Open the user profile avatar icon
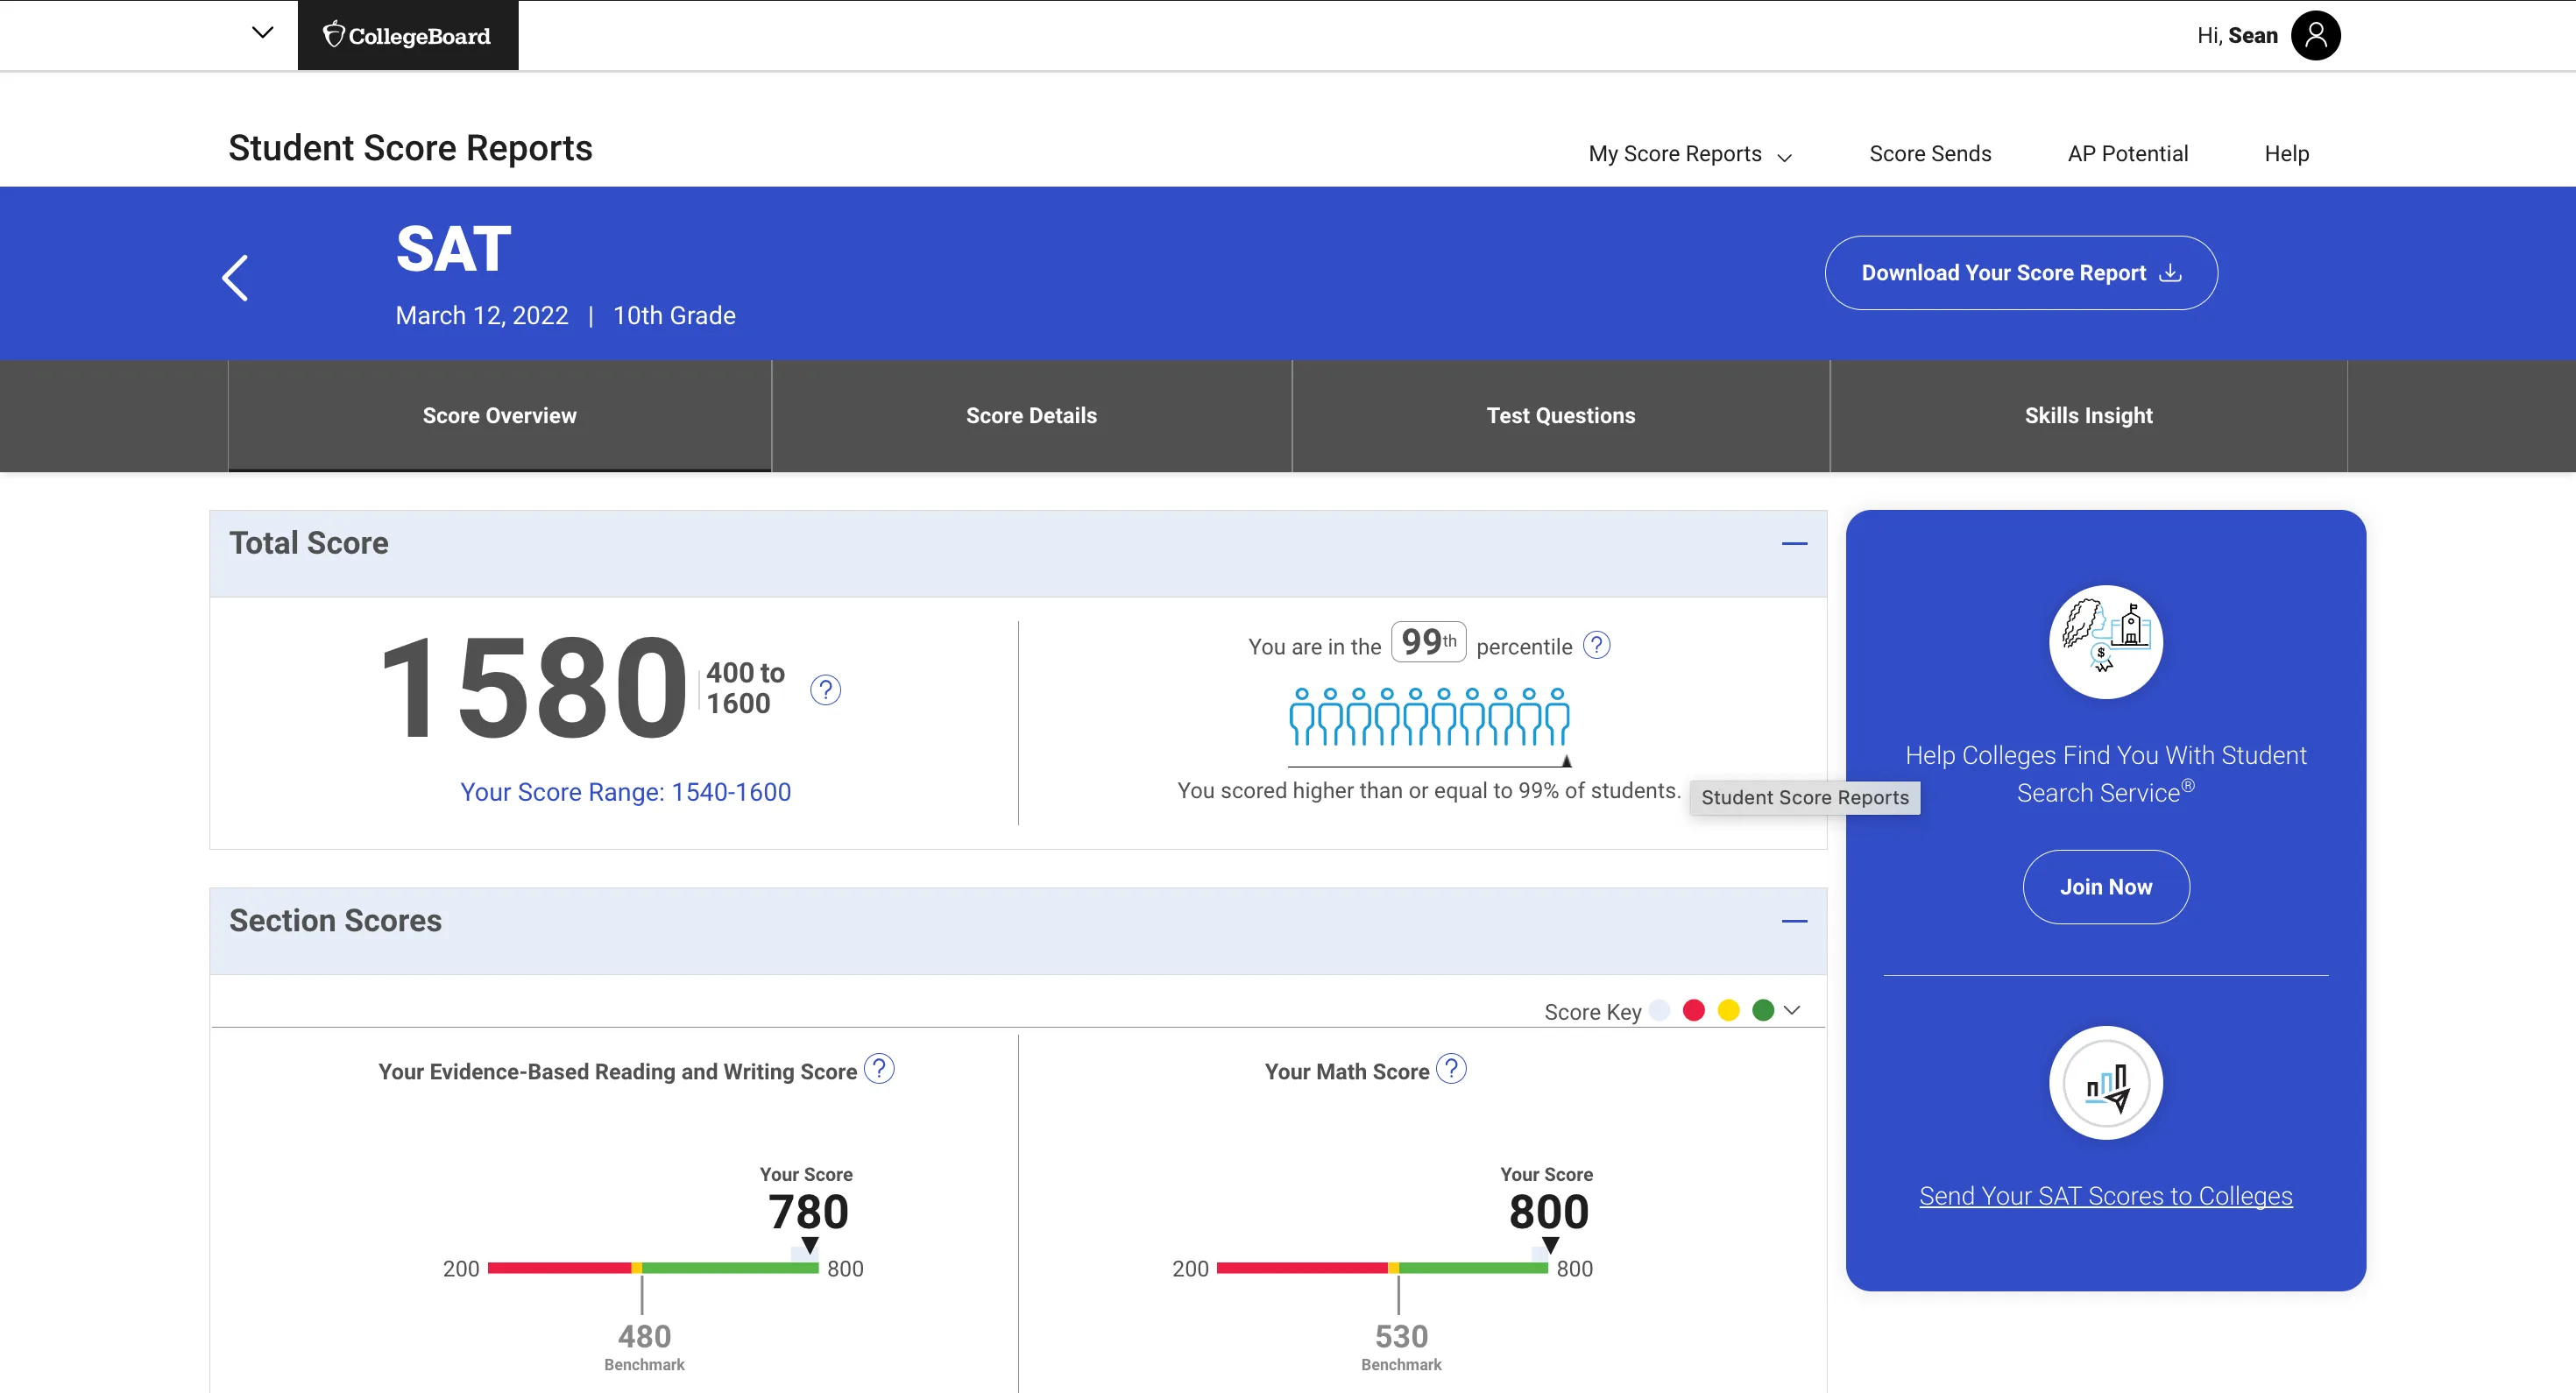Viewport: 2576px width, 1393px height. (2316, 35)
